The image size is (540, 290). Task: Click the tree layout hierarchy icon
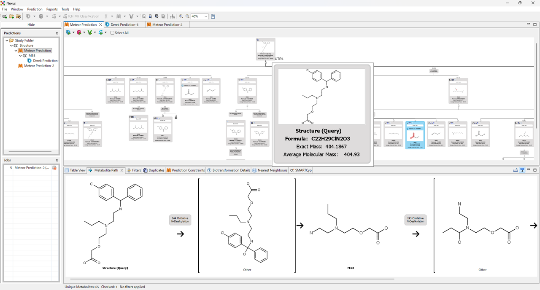[x=172, y=16]
